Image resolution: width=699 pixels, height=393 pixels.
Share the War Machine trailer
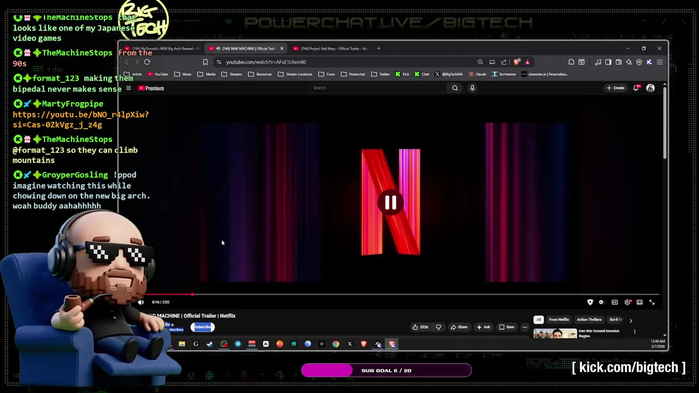[459, 327]
